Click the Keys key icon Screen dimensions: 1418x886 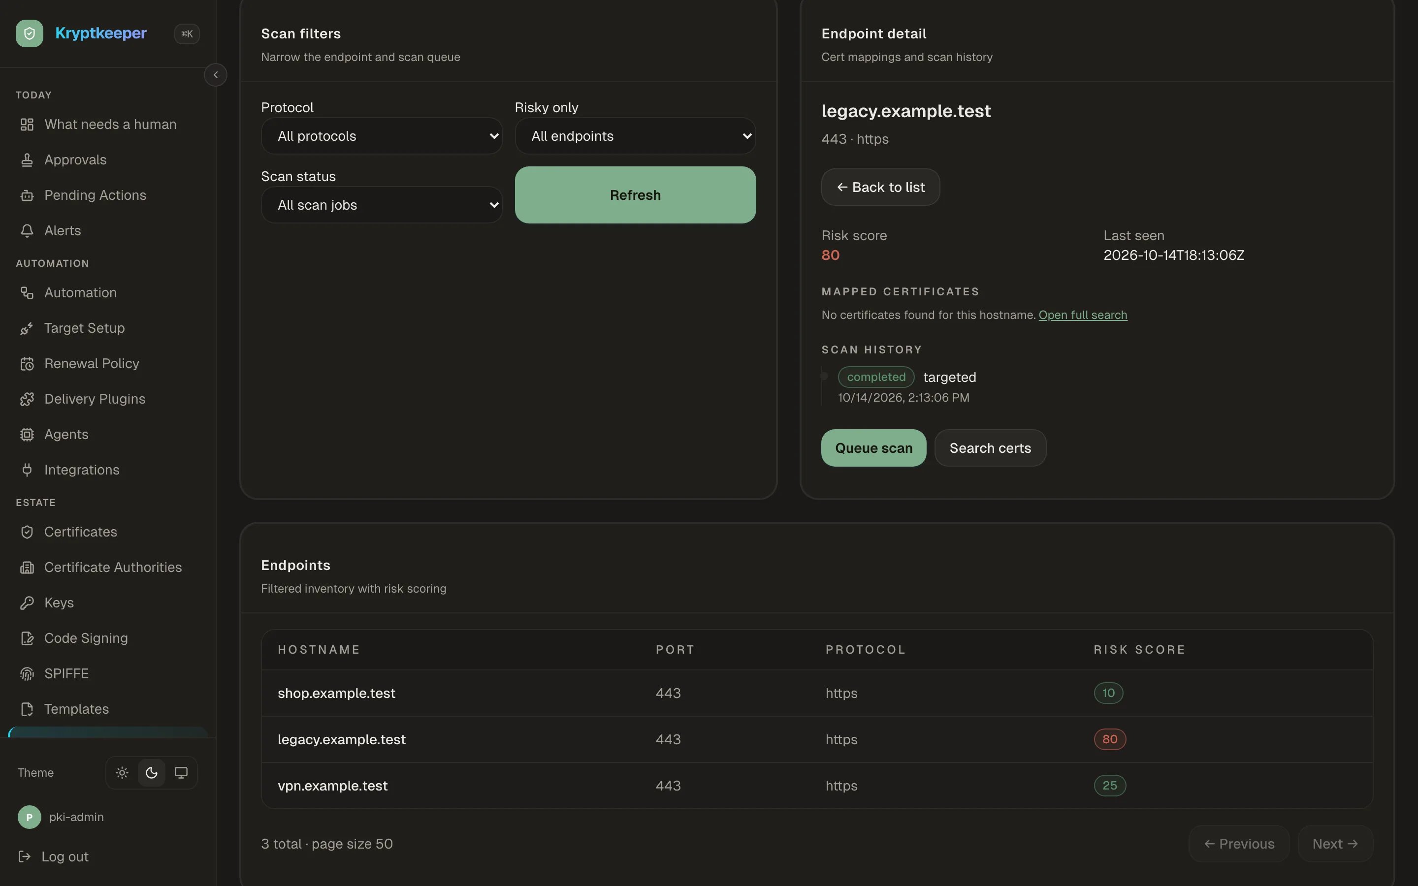pos(27,603)
